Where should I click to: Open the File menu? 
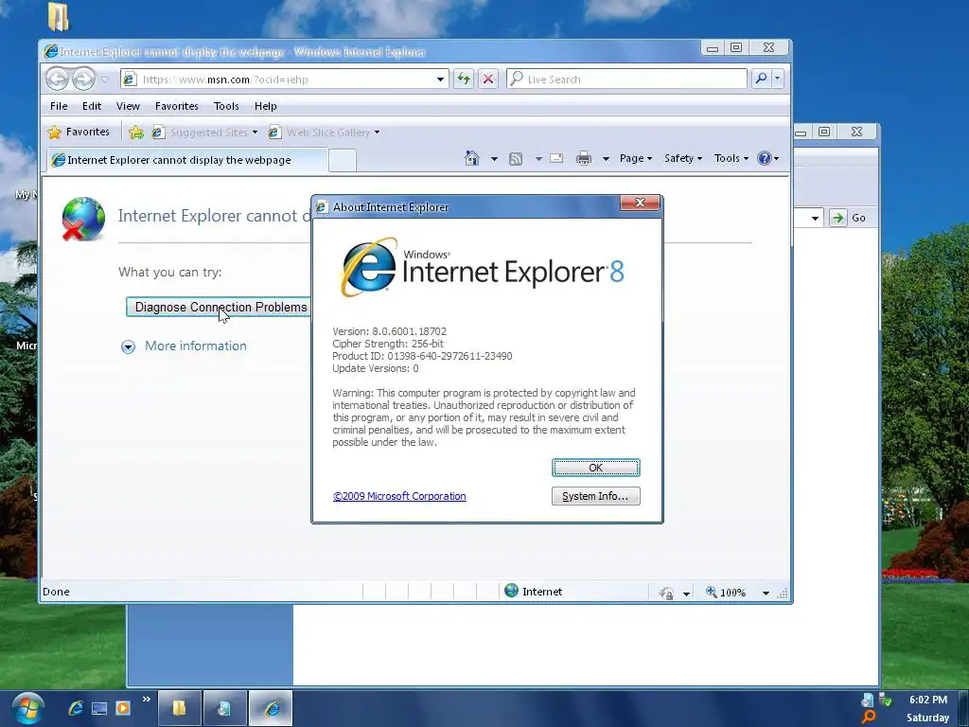coord(59,106)
